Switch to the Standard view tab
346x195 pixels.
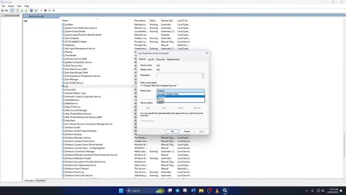pyautogui.click(x=41, y=180)
